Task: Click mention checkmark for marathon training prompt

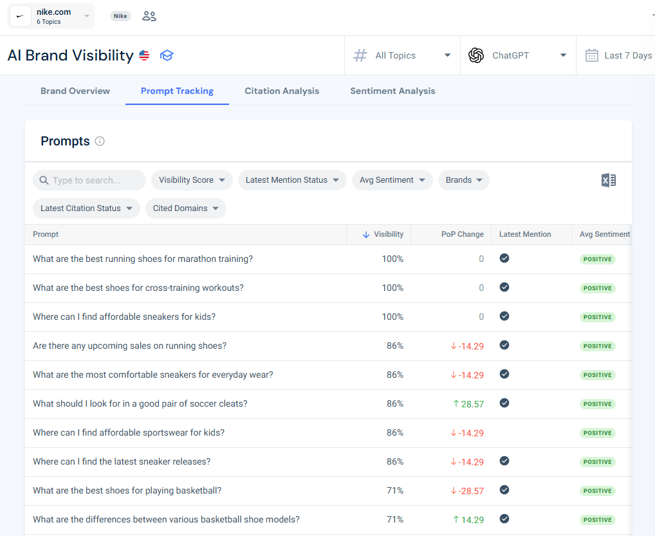Action: click(x=504, y=258)
